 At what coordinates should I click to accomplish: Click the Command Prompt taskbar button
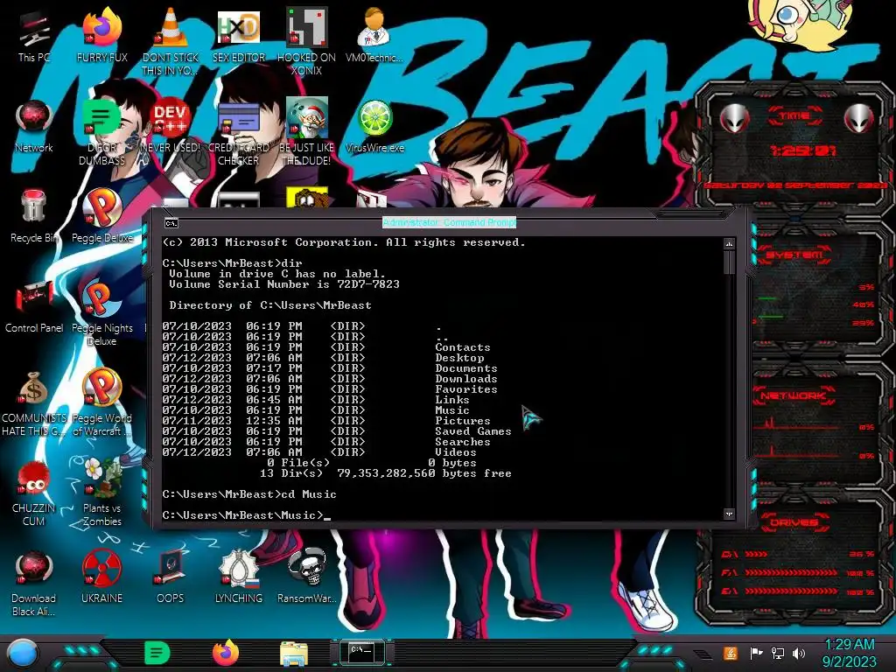(x=361, y=653)
